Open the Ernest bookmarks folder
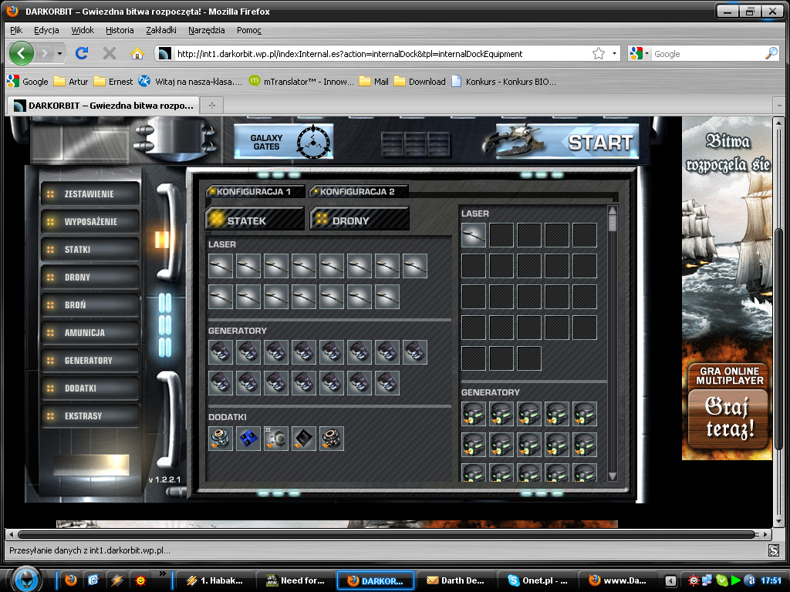Screen dimensions: 790x592 [113, 82]
